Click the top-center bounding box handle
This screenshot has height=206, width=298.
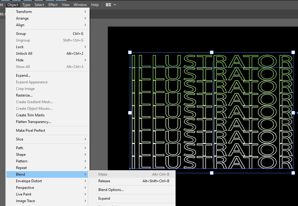click(211, 52)
